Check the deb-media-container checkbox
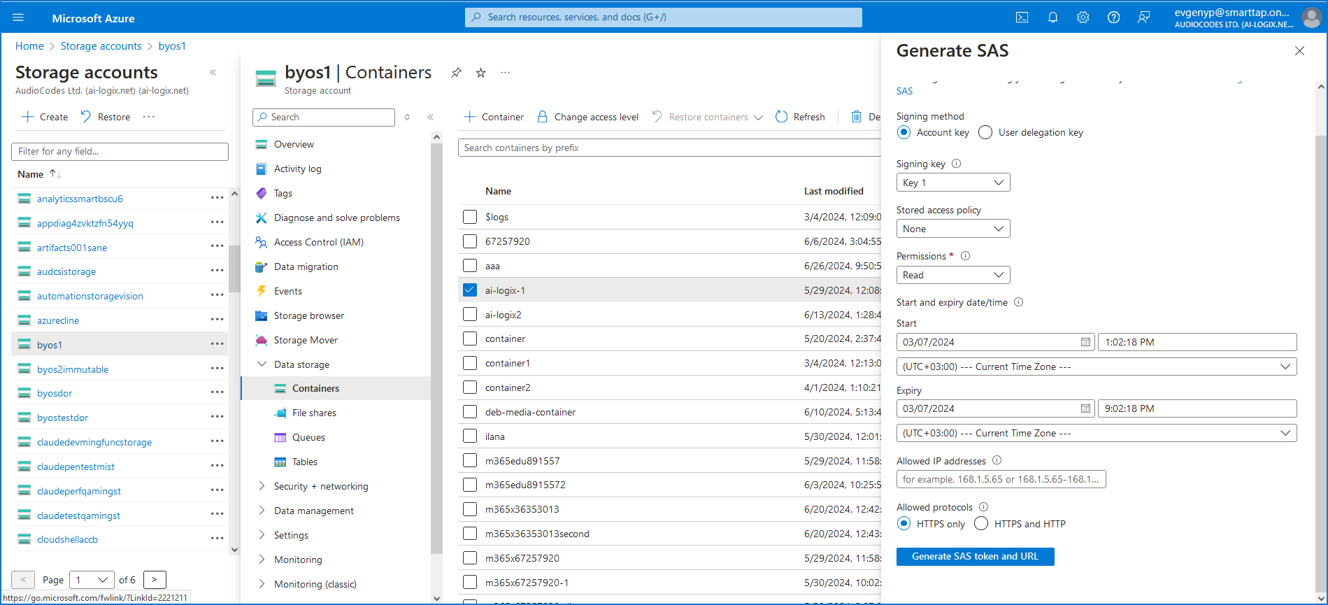Screen dimensions: 1328x605 pyautogui.click(x=470, y=412)
